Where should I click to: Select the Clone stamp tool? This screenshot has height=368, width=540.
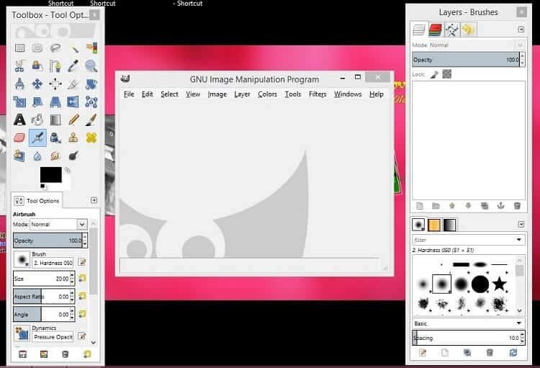click(73, 138)
